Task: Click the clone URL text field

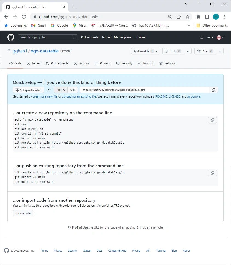Action: (144, 90)
